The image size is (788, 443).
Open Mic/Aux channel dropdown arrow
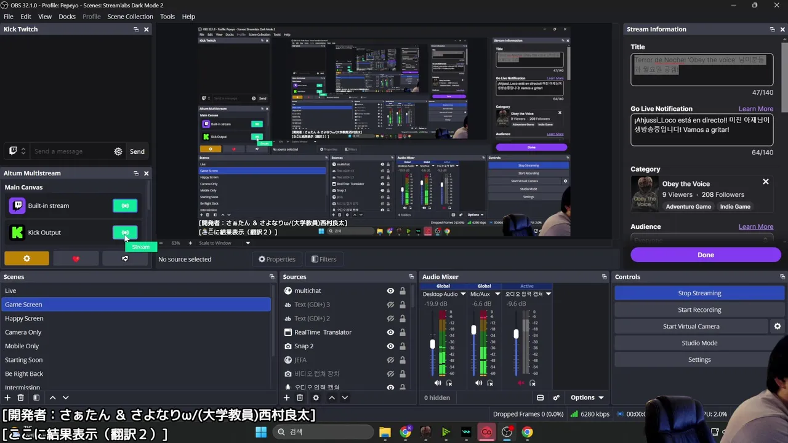[x=497, y=294]
